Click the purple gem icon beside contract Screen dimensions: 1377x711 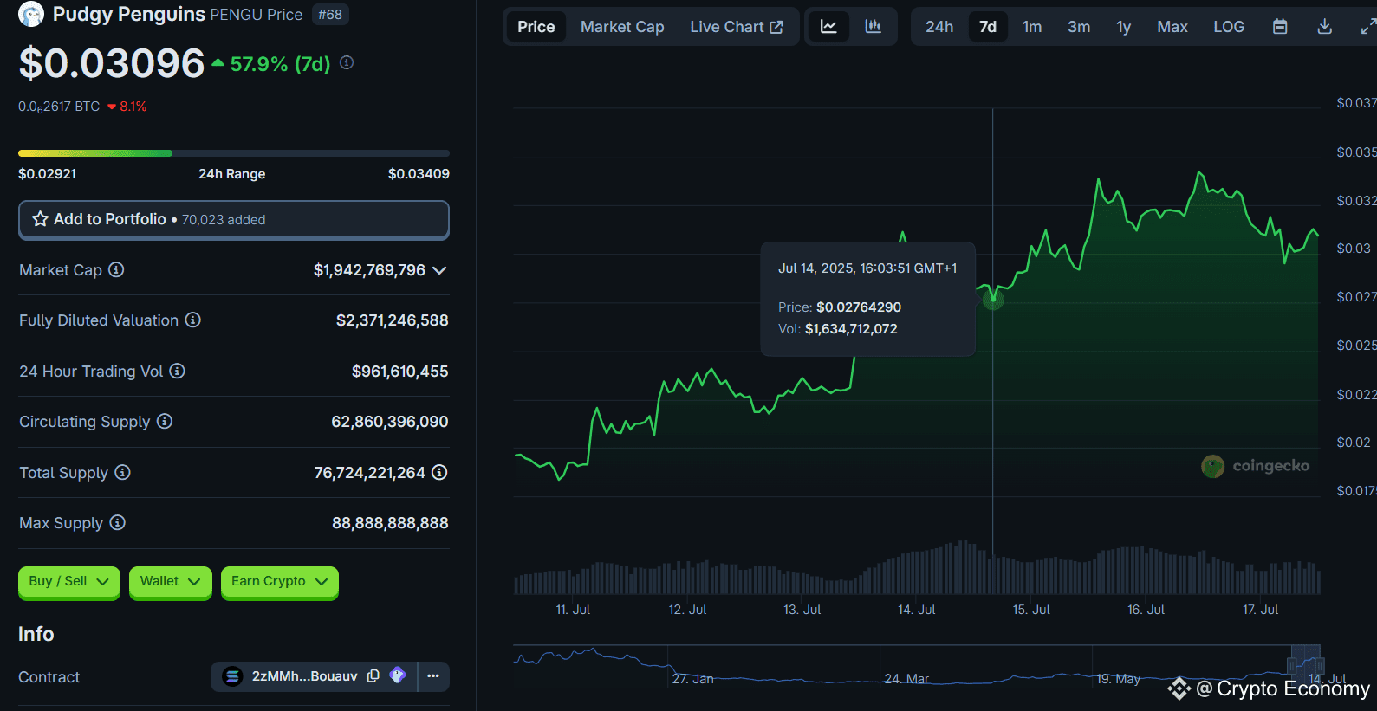click(398, 675)
